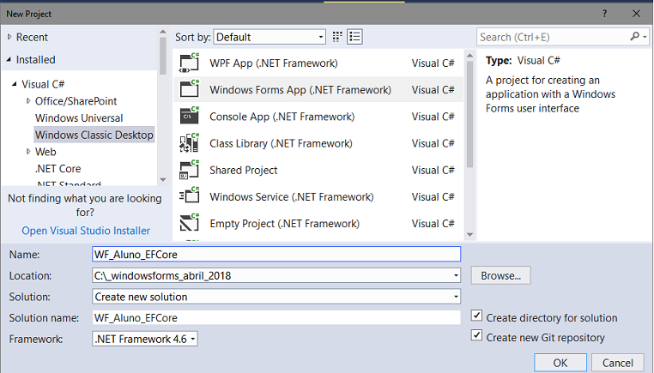
Task: Click category tree scroll up arrow
Action: click(x=163, y=32)
